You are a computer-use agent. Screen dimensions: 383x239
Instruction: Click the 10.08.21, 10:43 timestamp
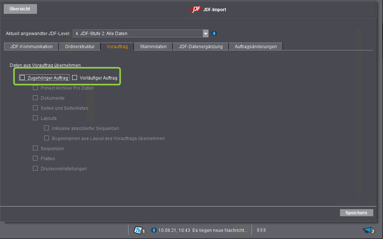(174, 230)
